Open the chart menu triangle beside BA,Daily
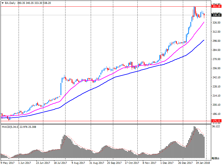This screenshot has height=166, width=222. [2, 3]
